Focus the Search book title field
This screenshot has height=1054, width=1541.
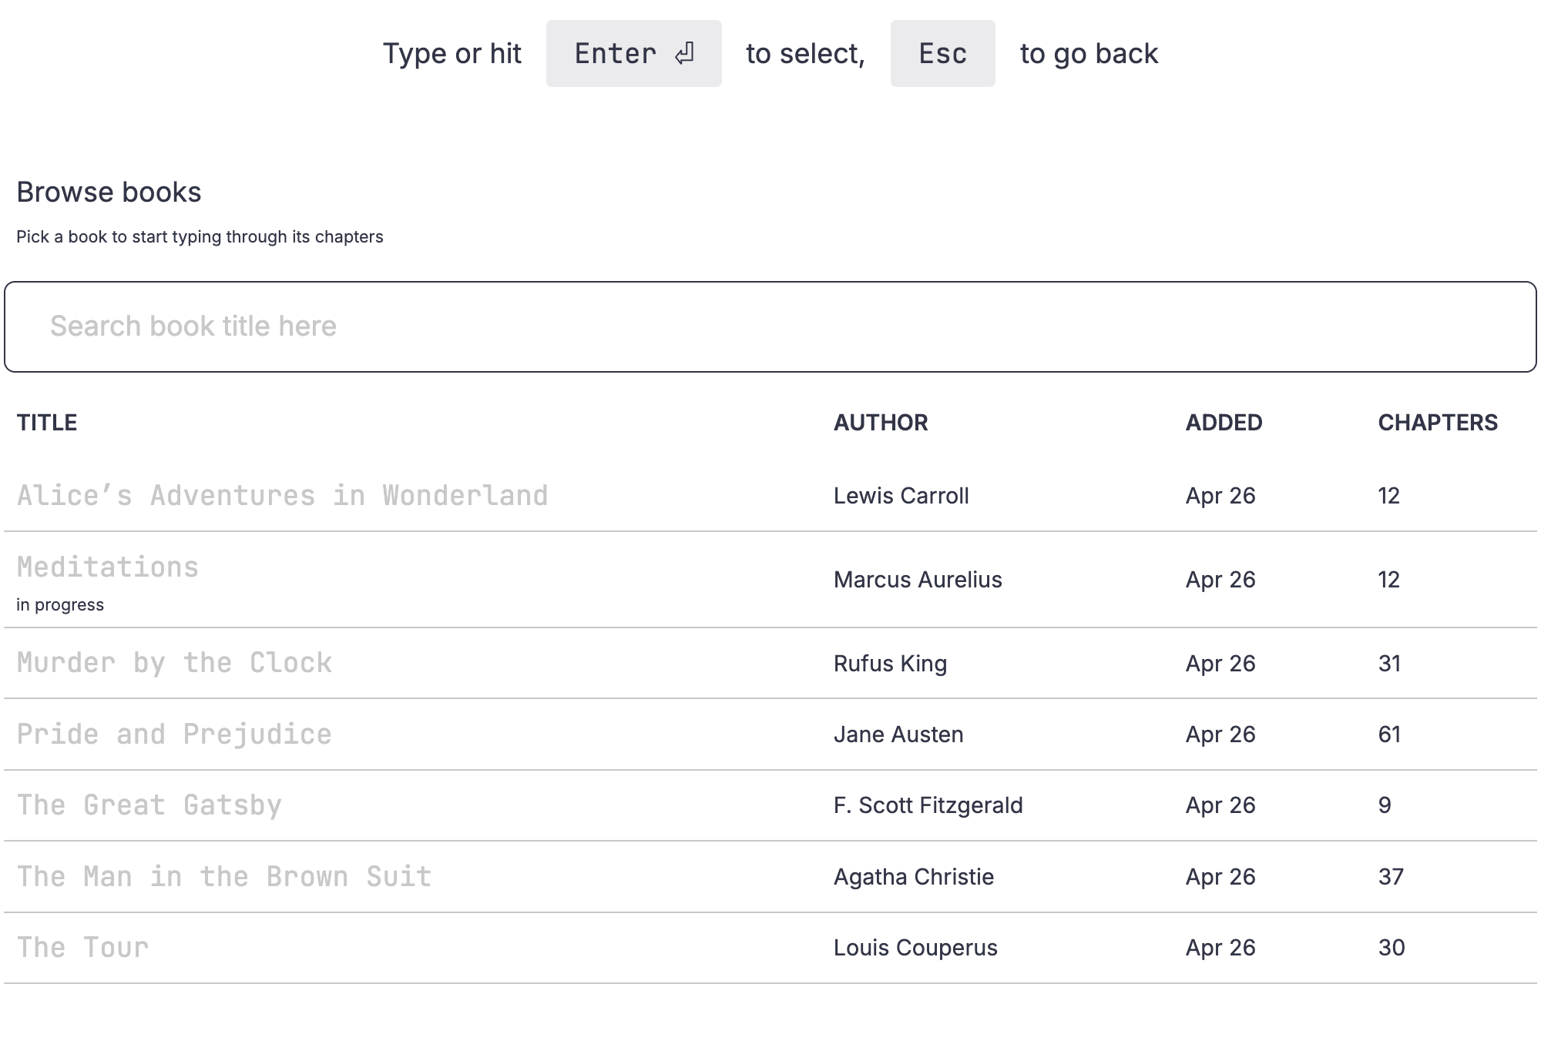tap(770, 326)
